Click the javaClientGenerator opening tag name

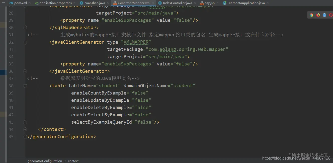coord(78,42)
